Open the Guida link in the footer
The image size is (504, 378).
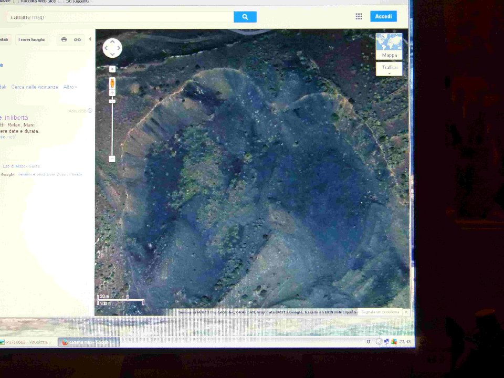(x=35, y=166)
